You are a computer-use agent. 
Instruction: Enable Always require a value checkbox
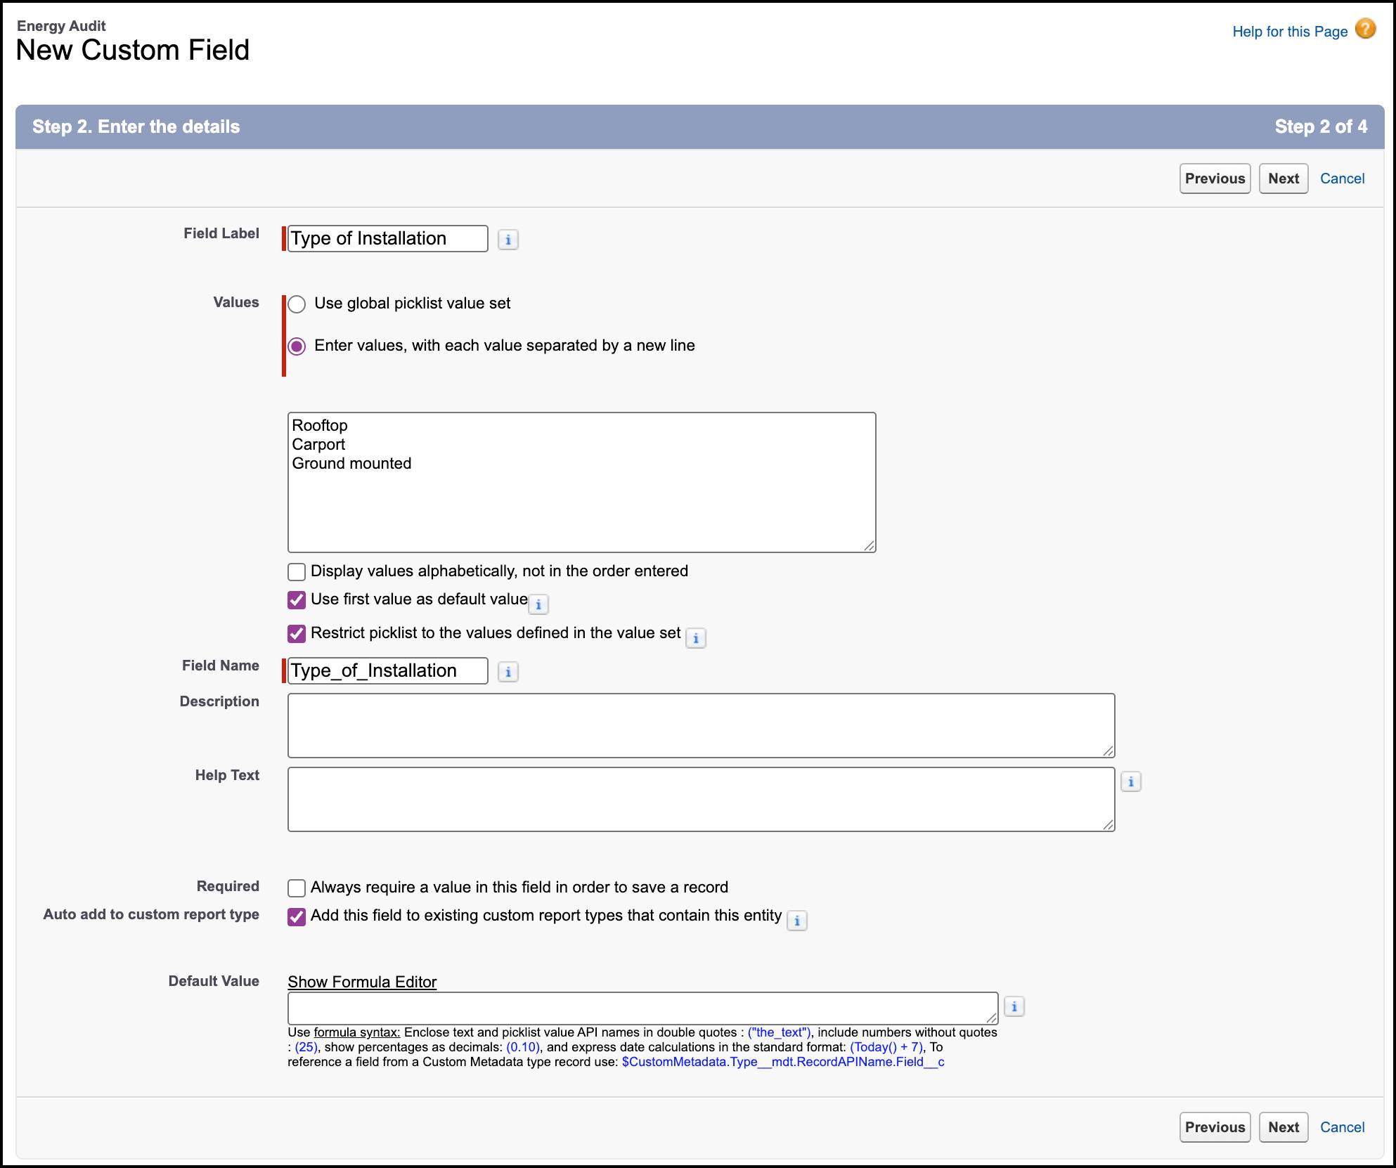[x=297, y=888]
